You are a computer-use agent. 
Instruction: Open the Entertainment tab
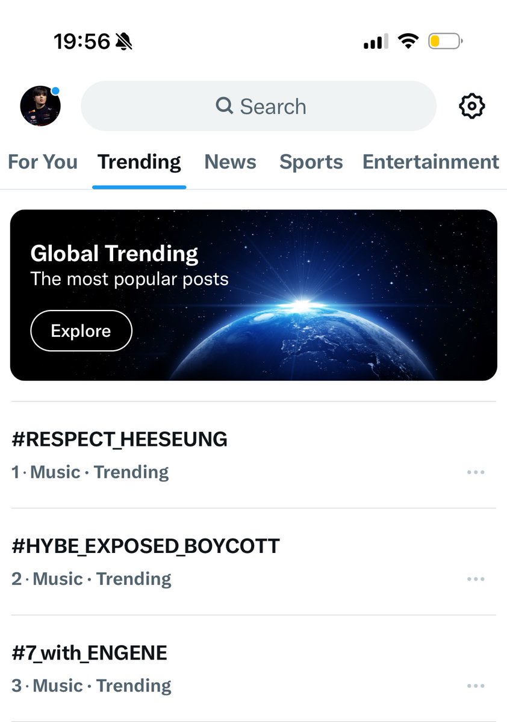point(431,162)
